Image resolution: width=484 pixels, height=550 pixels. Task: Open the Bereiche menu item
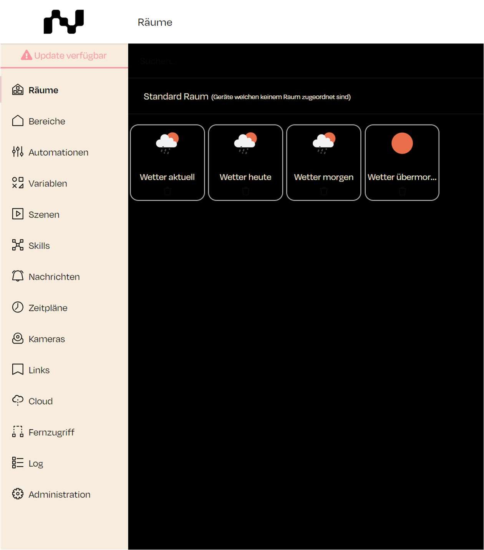coord(47,121)
